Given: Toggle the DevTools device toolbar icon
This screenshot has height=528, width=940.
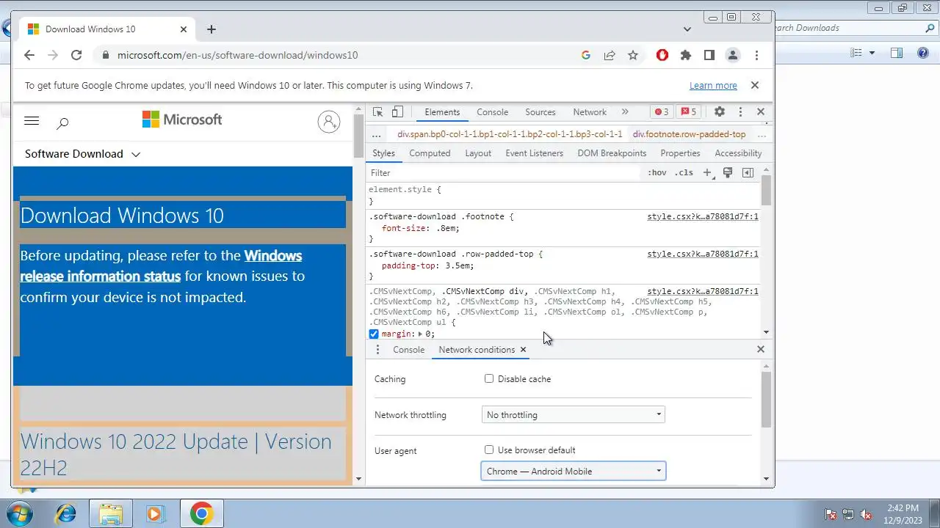Looking at the screenshot, I should (397, 112).
